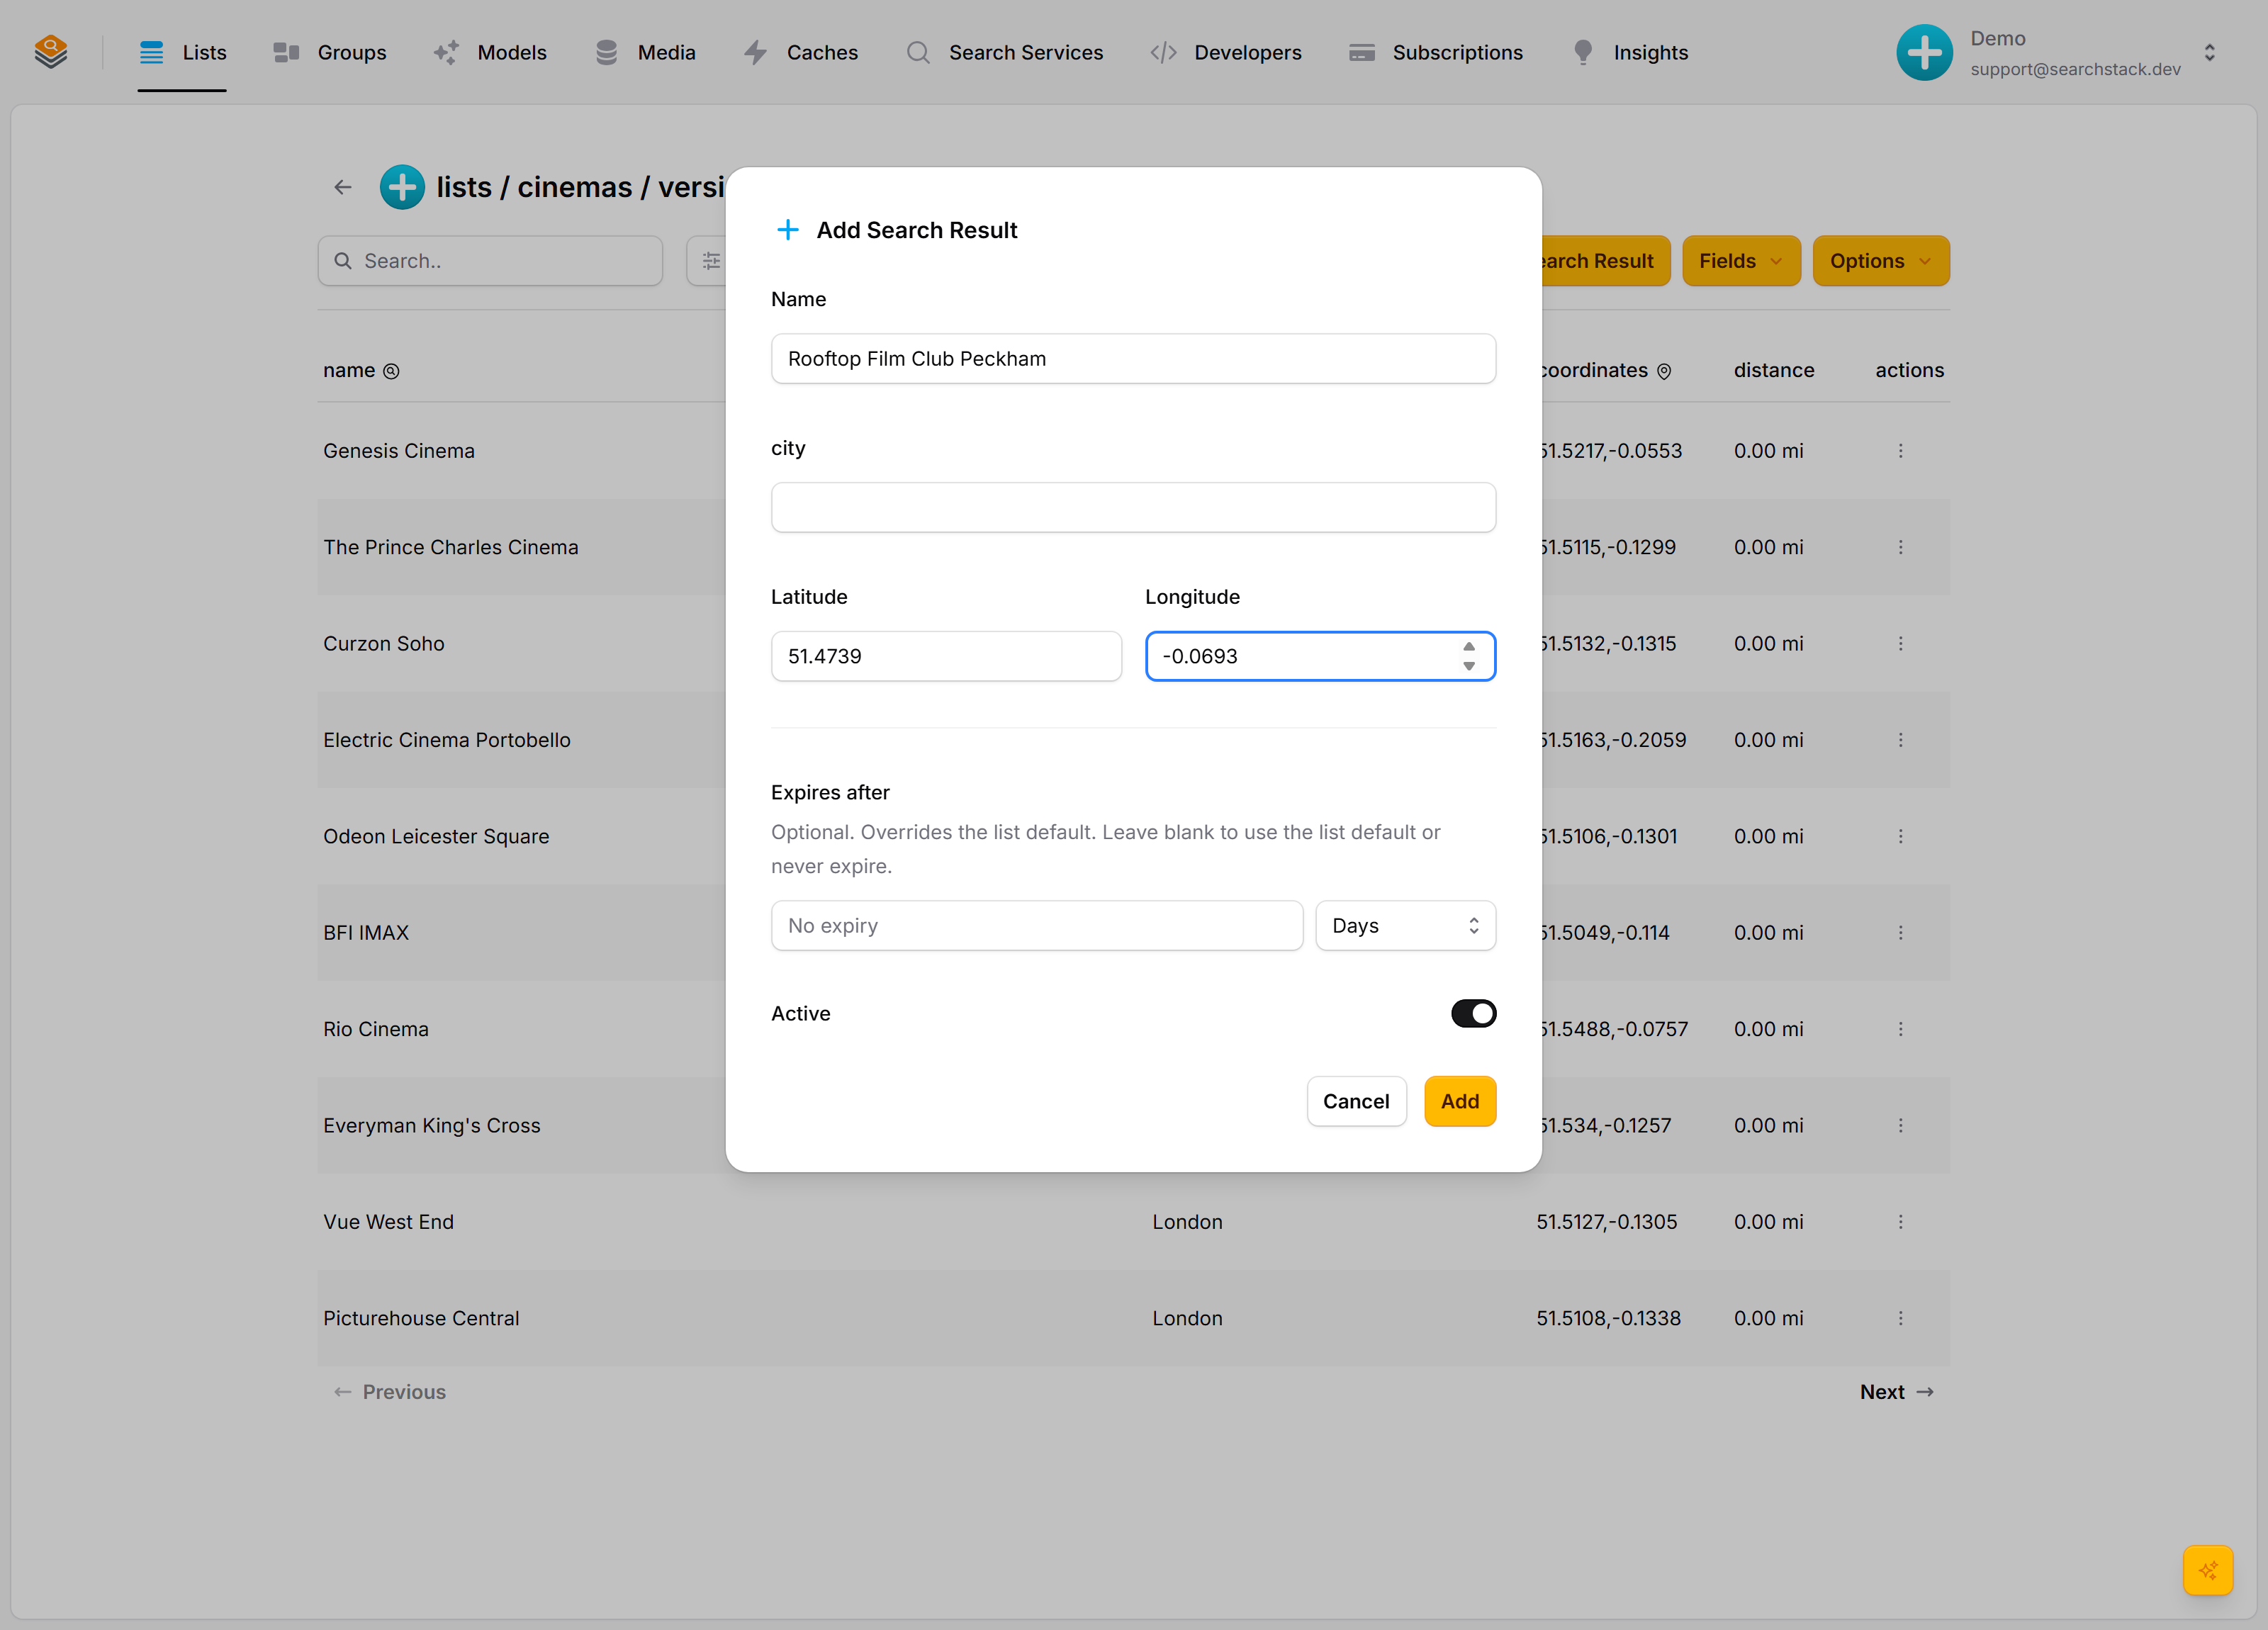Expand the account switcher chevrons
The width and height of the screenshot is (2268, 1630).
click(x=2210, y=52)
